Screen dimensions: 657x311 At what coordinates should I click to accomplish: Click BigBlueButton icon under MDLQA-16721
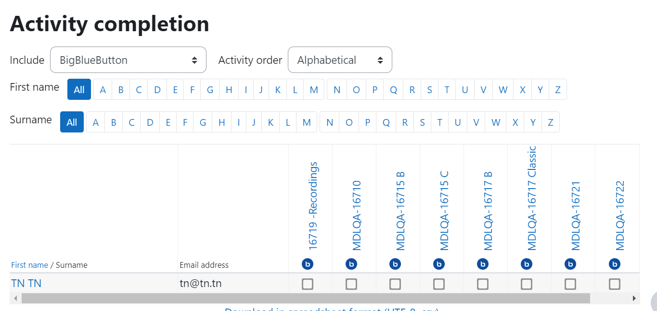(x=570, y=264)
